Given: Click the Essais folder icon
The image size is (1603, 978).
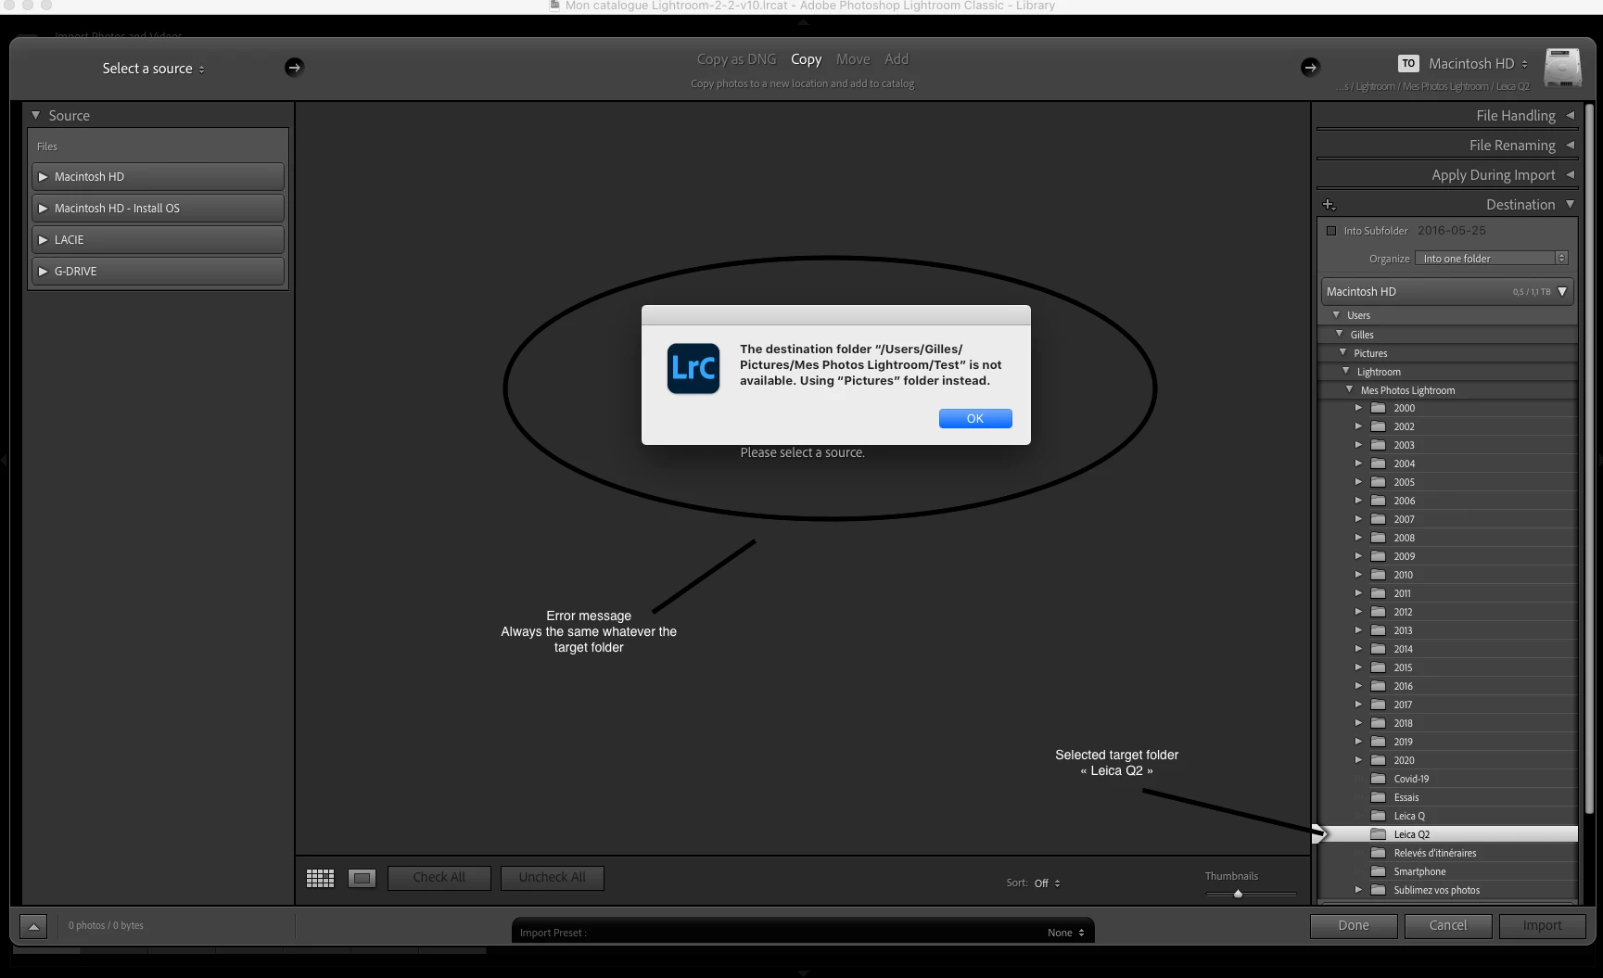Looking at the screenshot, I should pyautogui.click(x=1379, y=797).
